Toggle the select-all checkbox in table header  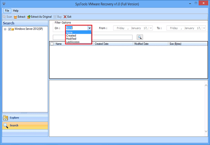tap(52, 44)
